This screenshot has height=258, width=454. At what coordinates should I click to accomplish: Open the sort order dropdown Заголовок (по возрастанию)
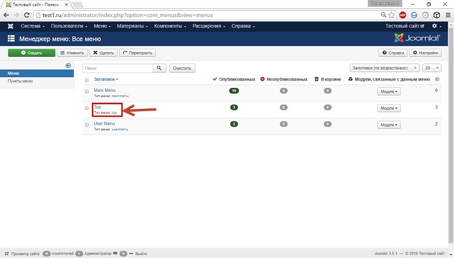coord(385,68)
